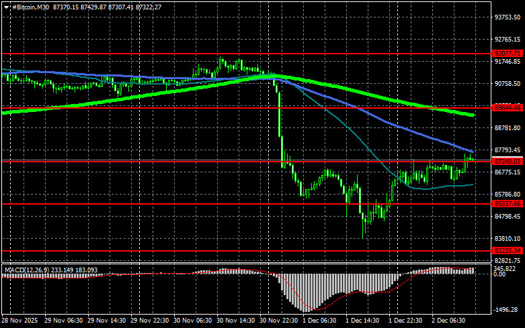This screenshot has height=328, width=525.
Task: Click the red 92077.71 price level label
Action: click(508, 54)
